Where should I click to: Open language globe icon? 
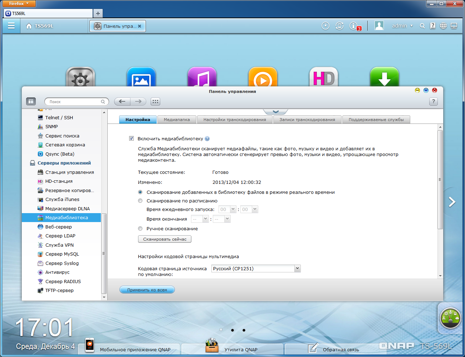pos(443,26)
